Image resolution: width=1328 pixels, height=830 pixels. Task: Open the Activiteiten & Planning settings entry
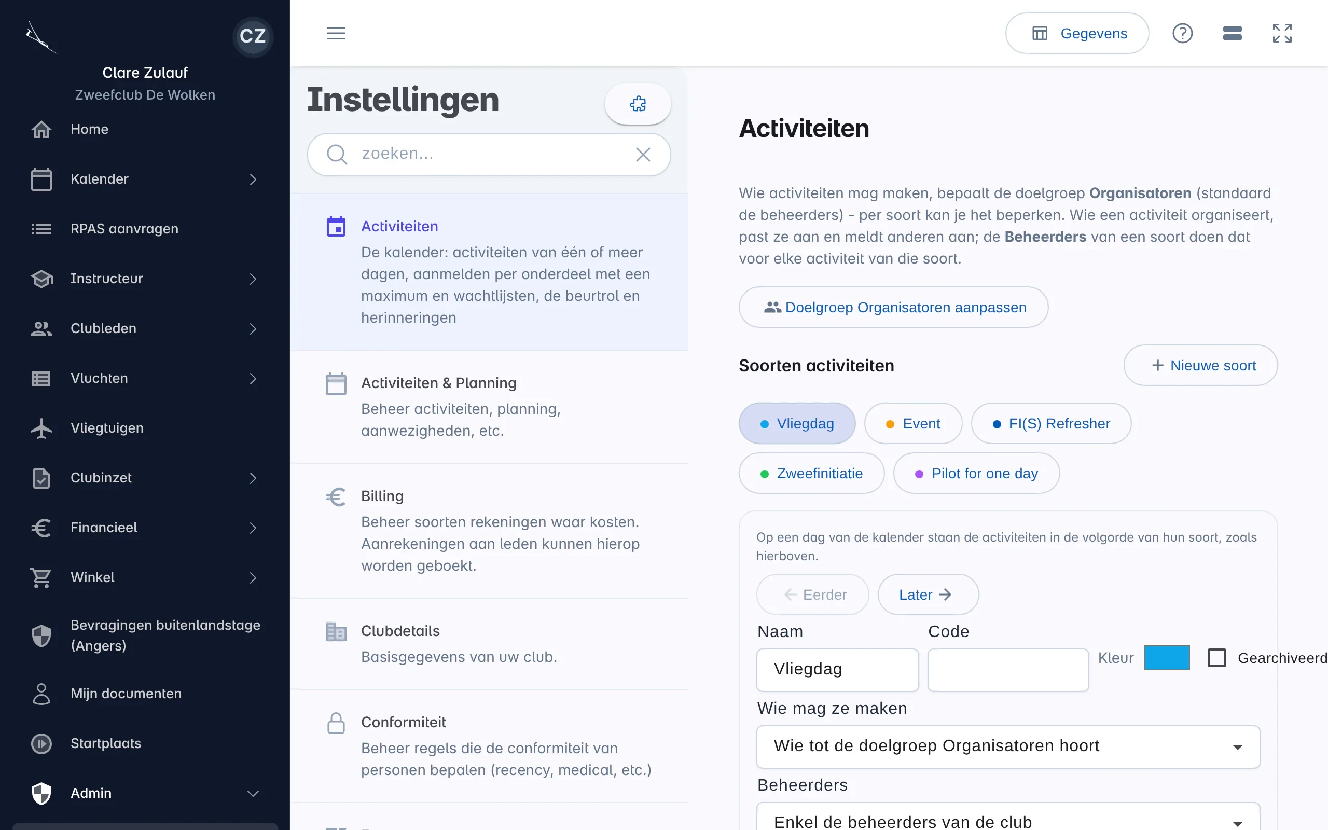(x=489, y=407)
